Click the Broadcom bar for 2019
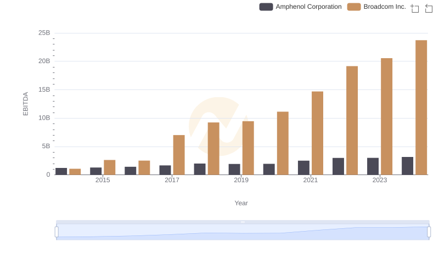Viewport: 439px width, 253px height. tap(248, 148)
